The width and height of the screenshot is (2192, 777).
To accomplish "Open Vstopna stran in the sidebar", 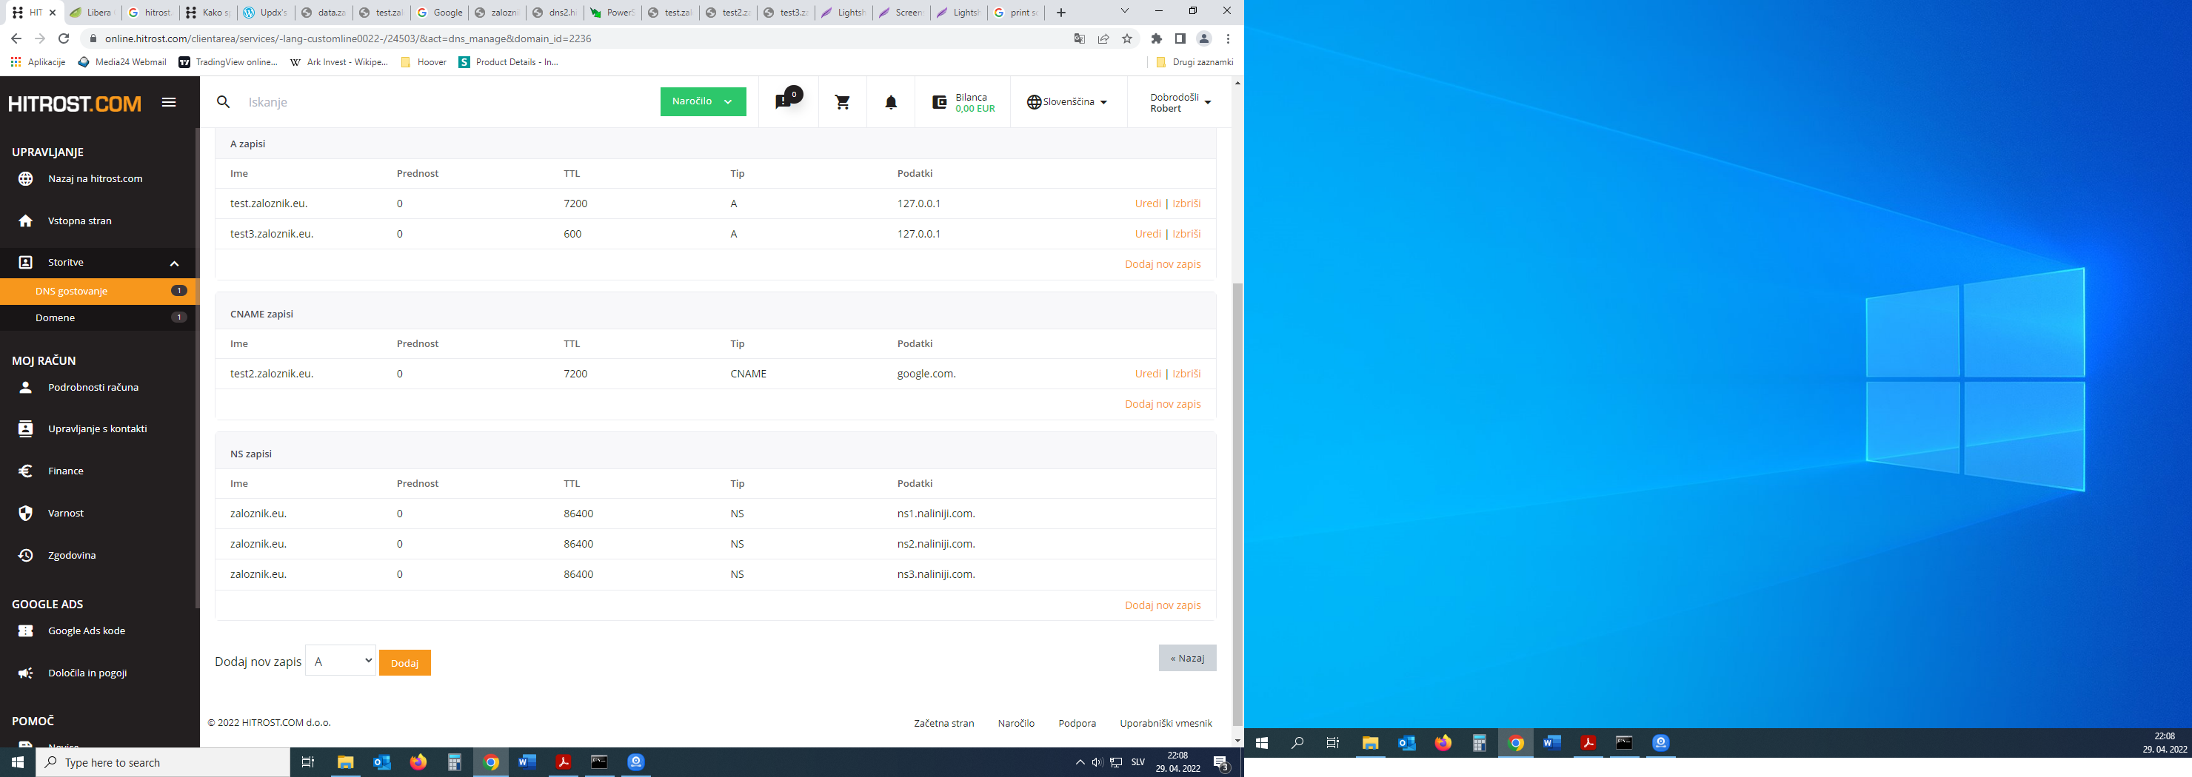I will pyautogui.click(x=79, y=221).
